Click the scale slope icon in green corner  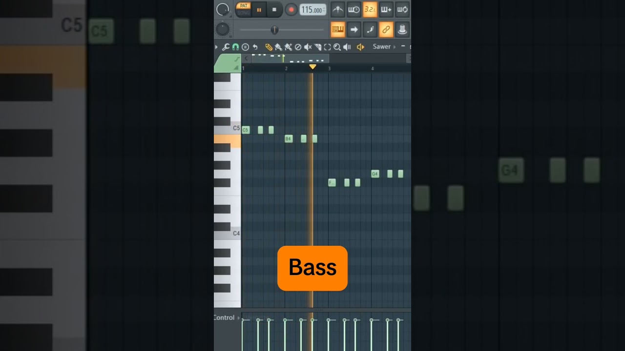(x=237, y=59)
